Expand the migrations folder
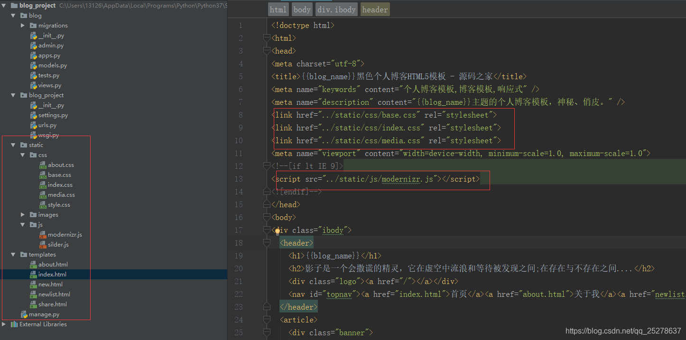Image resolution: width=686 pixels, height=340 pixels. pos(23,26)
